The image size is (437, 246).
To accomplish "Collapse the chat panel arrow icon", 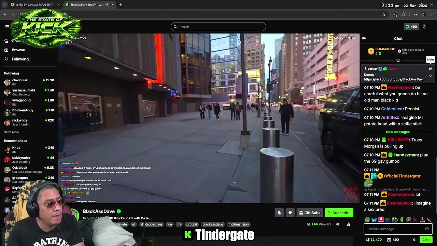I will pos(364,39).
